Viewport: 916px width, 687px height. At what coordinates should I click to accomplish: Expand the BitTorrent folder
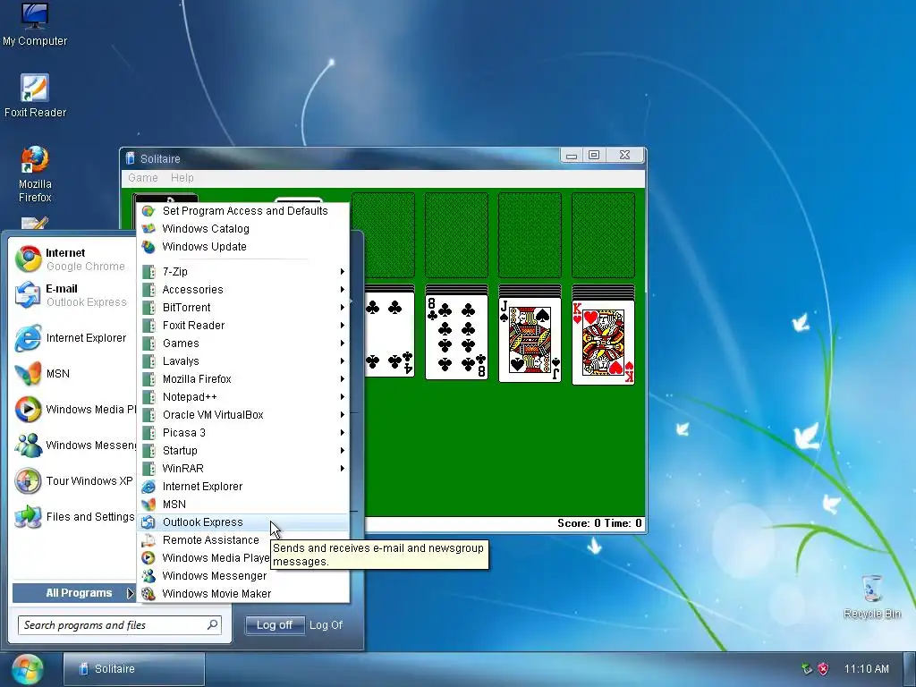(243, 308)
